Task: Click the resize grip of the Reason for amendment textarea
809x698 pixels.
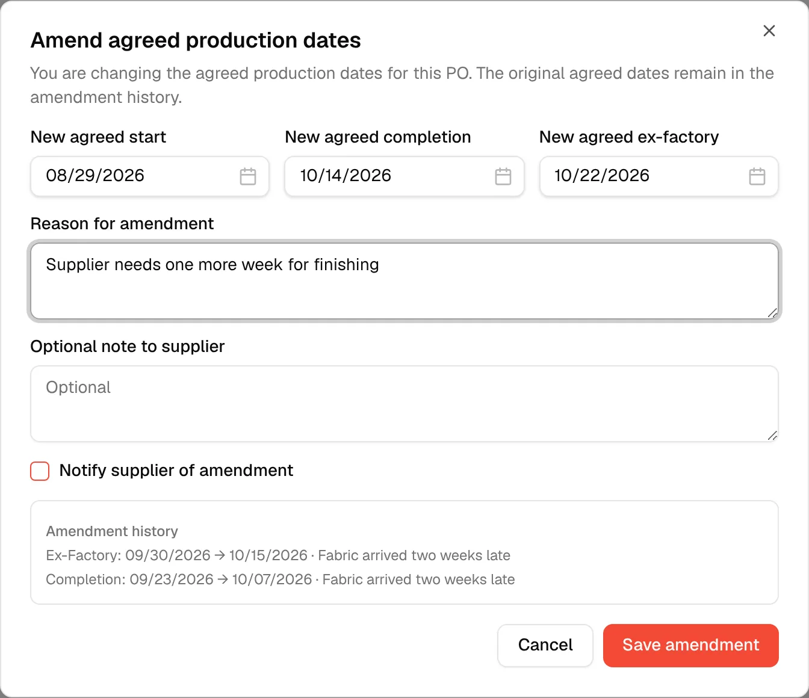Action: (x=772, y=313)
